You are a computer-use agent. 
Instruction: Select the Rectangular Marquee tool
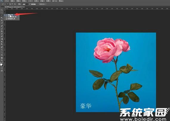1,13
